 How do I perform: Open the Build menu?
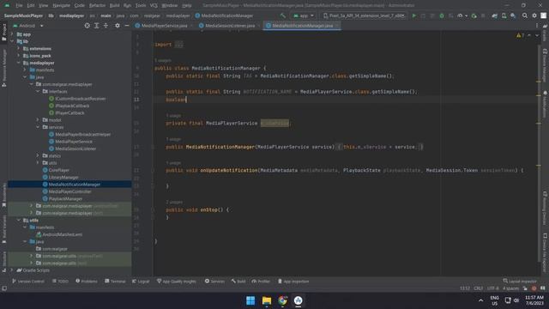pyautogui.click(x=114, y=6)
